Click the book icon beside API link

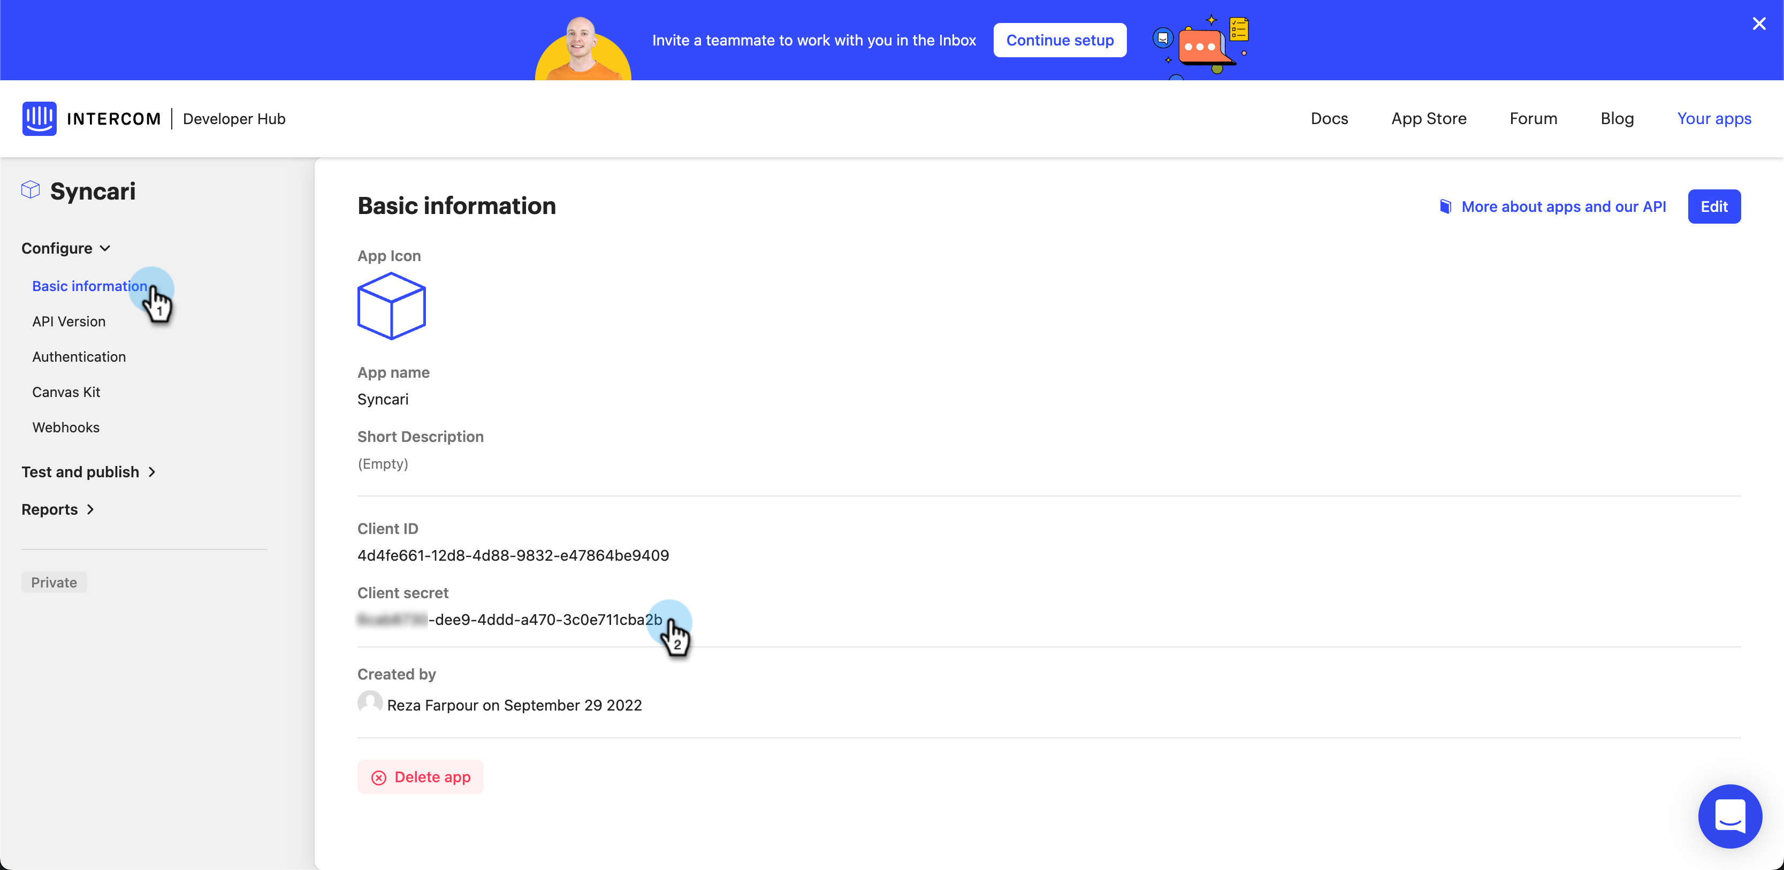1445,207
